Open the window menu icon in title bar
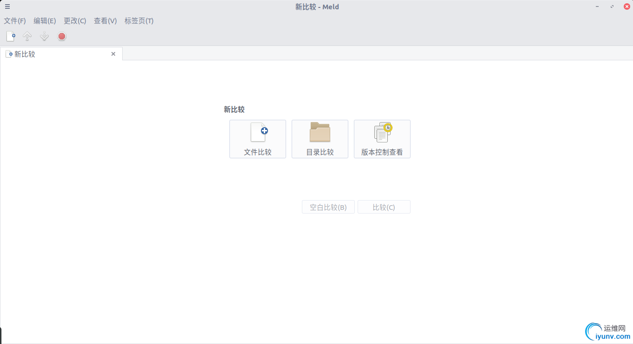The width and height of the screenshot is (633, 344). (7, 6)
